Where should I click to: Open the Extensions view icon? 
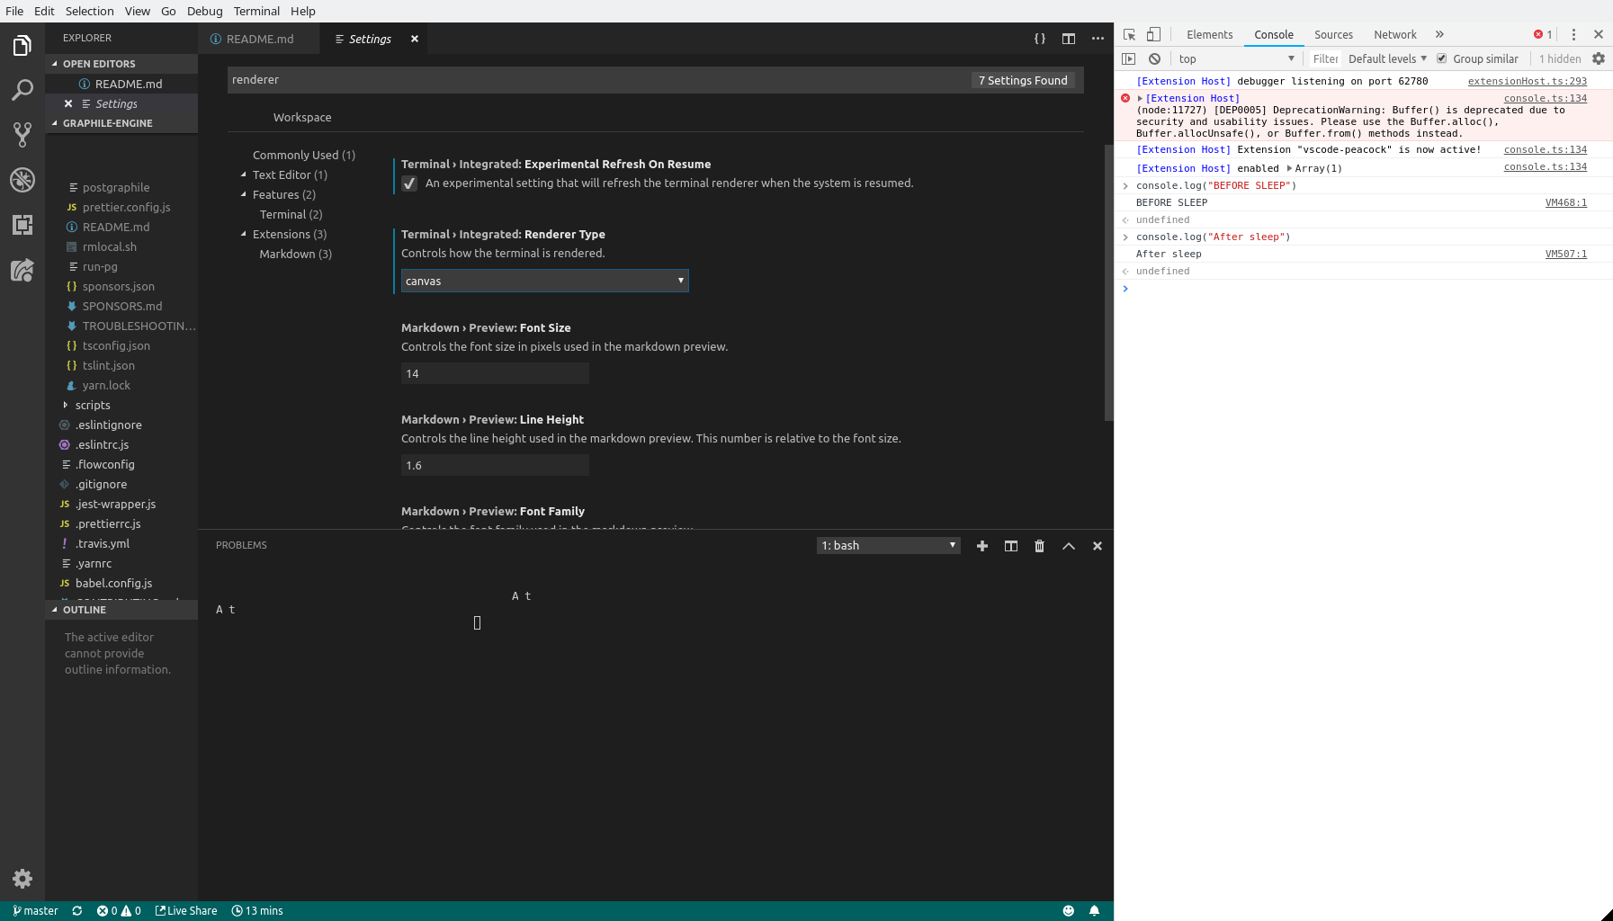click(x=22, y=225)
